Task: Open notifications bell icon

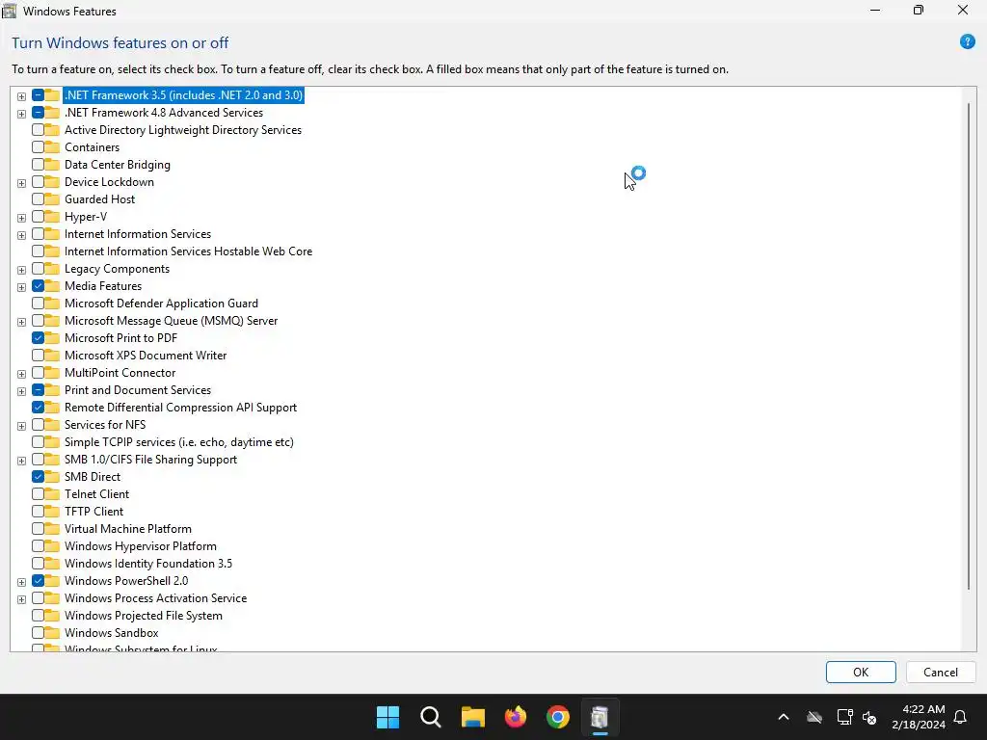Action: point(960,717)
